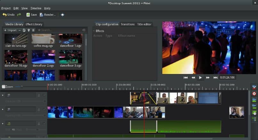The image size is (258, 140).
Task: Click the Render... button
Action: tap(48, 15)
